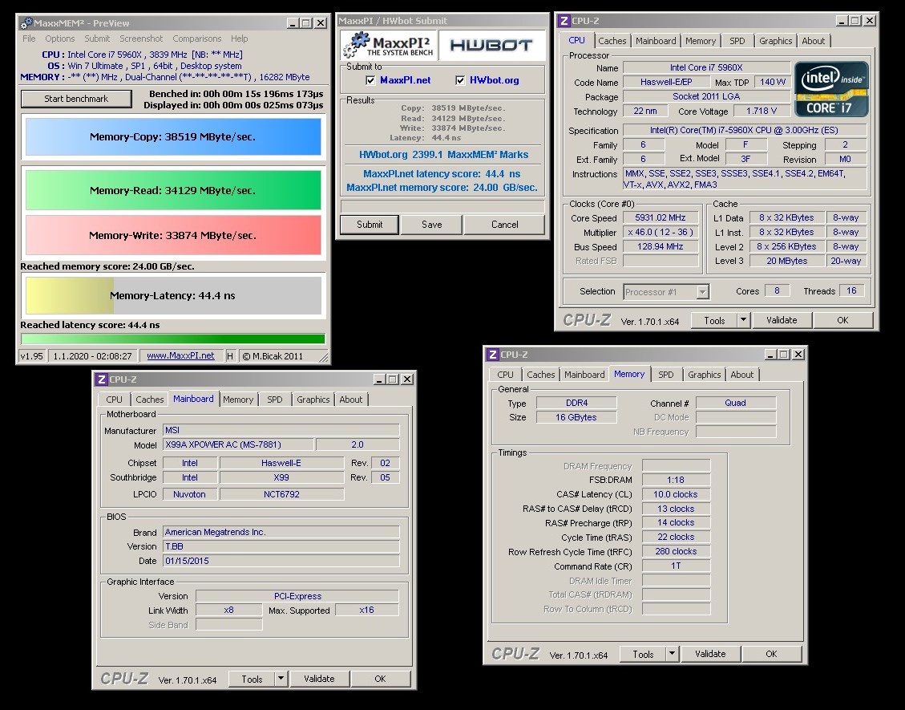Open the Submit menu in MaxxMEM²
The height and width of the screenshot is (710, 905).
pyautogui.click(x=97, y=39)
